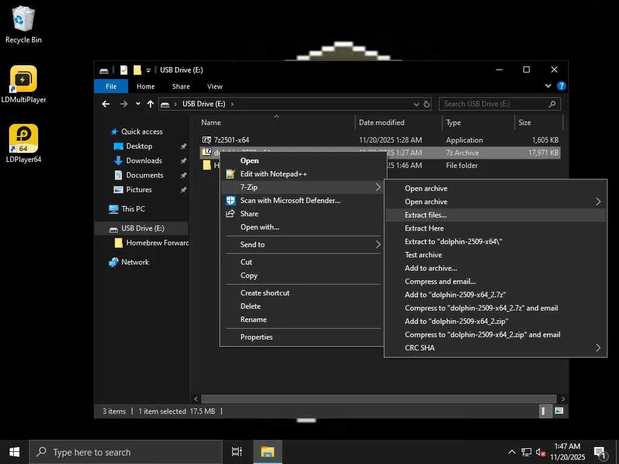Select USB Drive (E:) in navigation pane
619x464 pixels.
pyautogui.click(x=143, y=228)
